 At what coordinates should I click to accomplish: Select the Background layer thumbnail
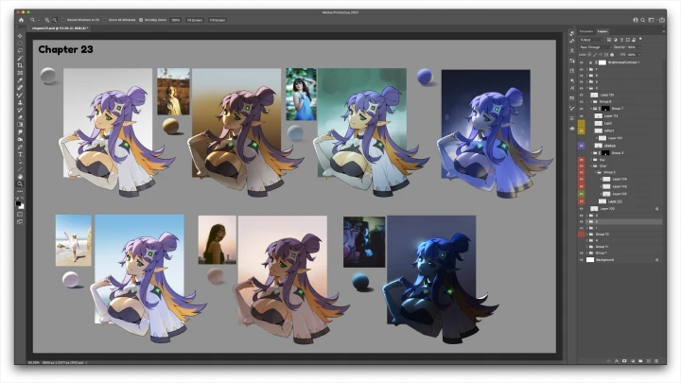pos(590,260)
